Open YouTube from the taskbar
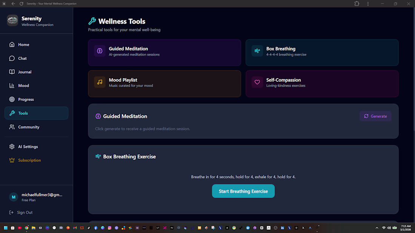This screenshot has height=233, width=415. [x=20, y=228]
